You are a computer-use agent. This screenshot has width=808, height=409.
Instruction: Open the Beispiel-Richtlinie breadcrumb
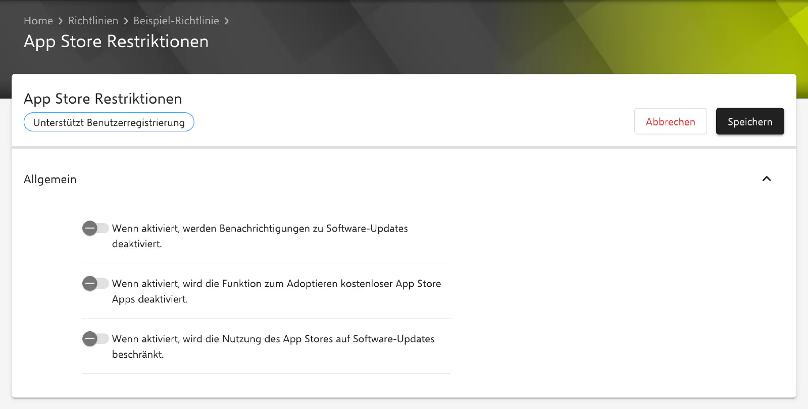click(176, 21)
